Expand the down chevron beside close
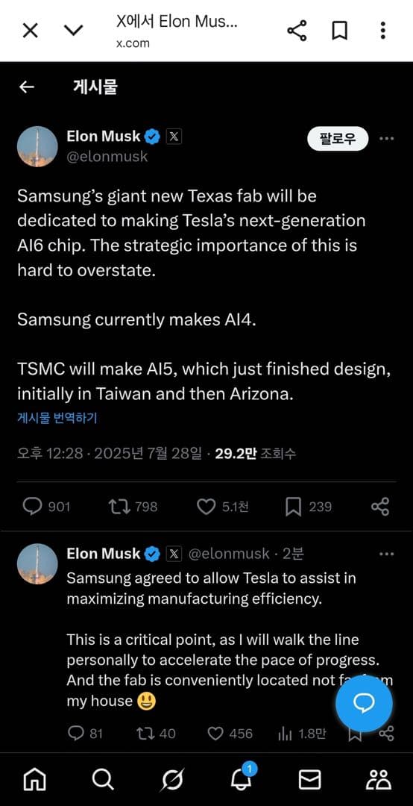This screenshot has width=413, height=806. point(74,31)
